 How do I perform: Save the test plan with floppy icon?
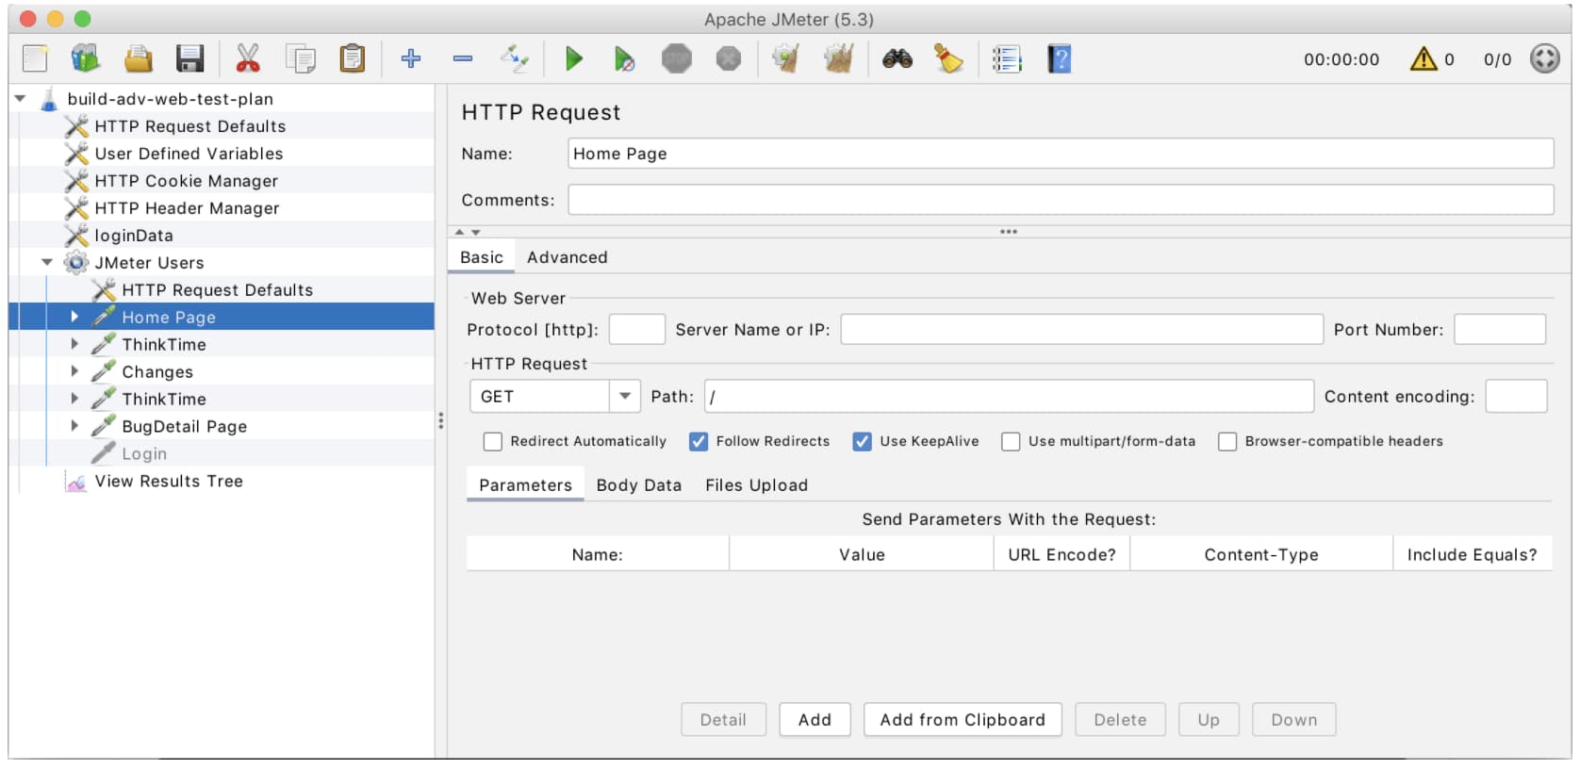pos(190,58)
